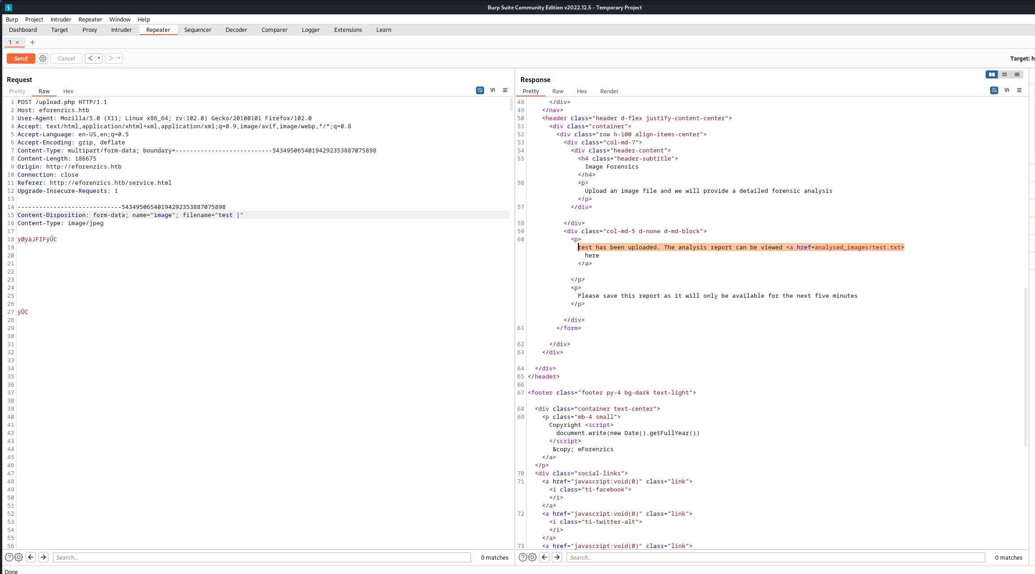The height and width of the screenshot is (574, 1035).
Task: Toggle non-printable characters \n in Request panel
Action: tap(493, 91)
